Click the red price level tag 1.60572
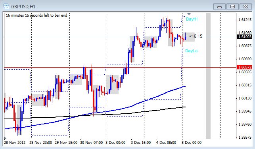The height and width of the screenshot is (149, 255). [x=244, y=67]
